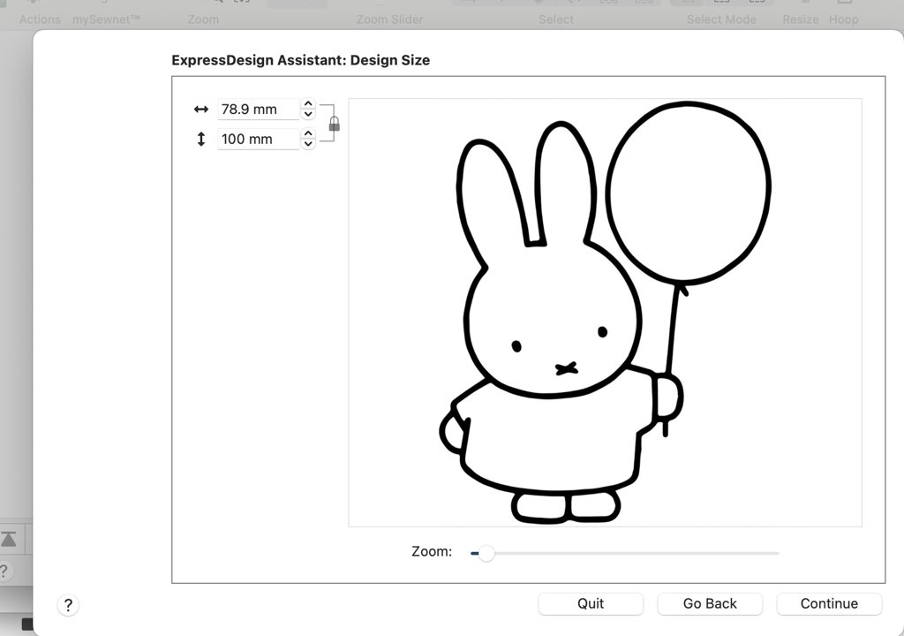
Task: Click the Actions toolbar label in main window
Action: click(x=40, y=19)
